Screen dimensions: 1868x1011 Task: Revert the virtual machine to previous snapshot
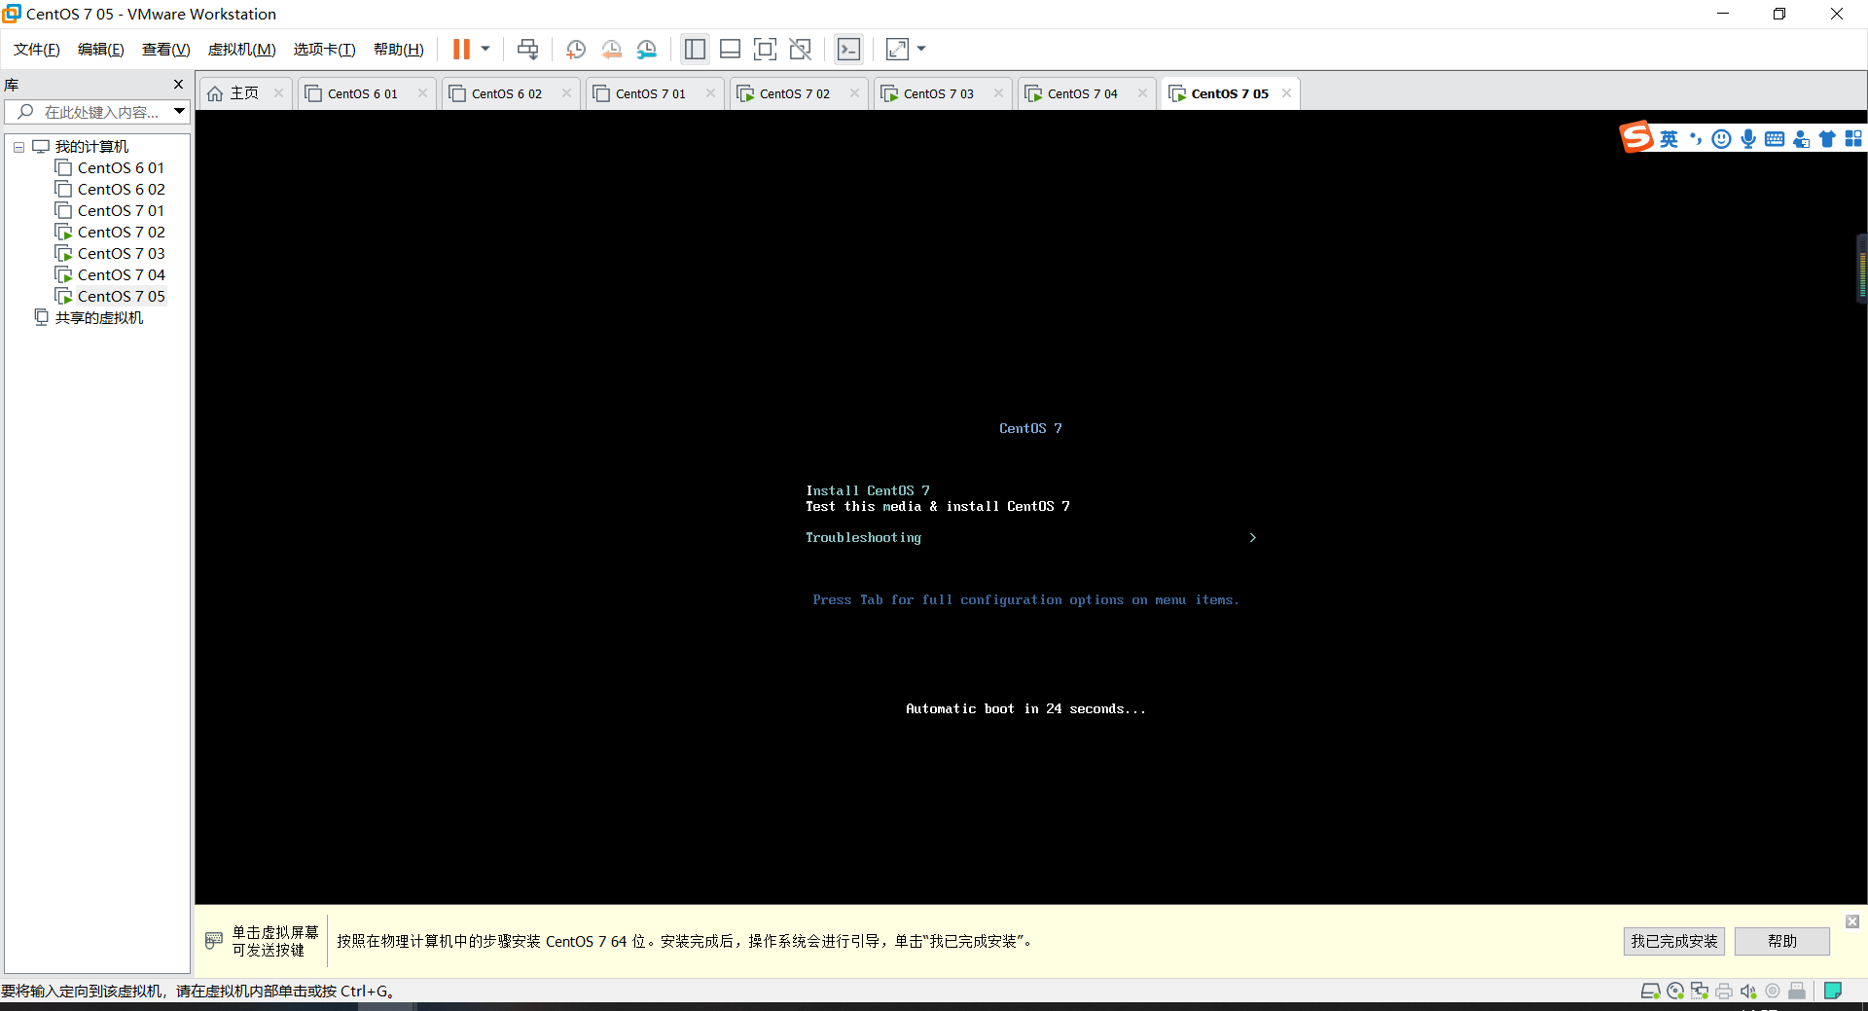[611, 49]
